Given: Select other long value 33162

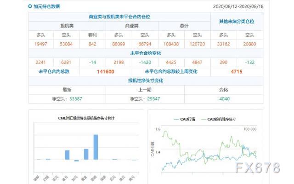Looking at the screenshot, I should click(224, 44).
